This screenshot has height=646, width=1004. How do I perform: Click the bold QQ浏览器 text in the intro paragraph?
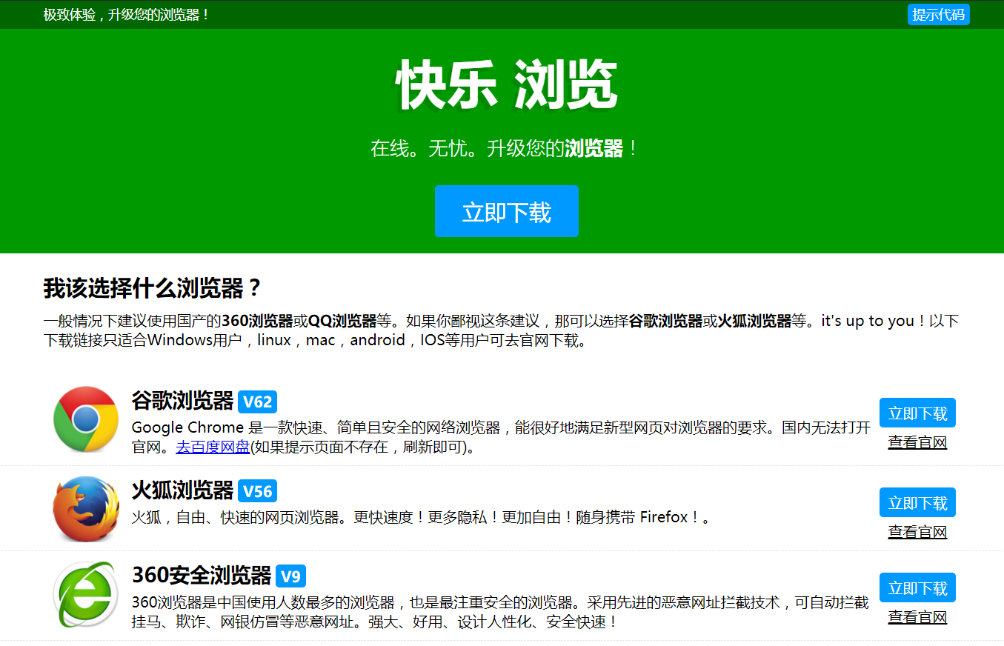click(342, 322)
